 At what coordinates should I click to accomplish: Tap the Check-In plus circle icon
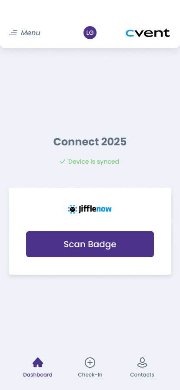tap(90, 363)
